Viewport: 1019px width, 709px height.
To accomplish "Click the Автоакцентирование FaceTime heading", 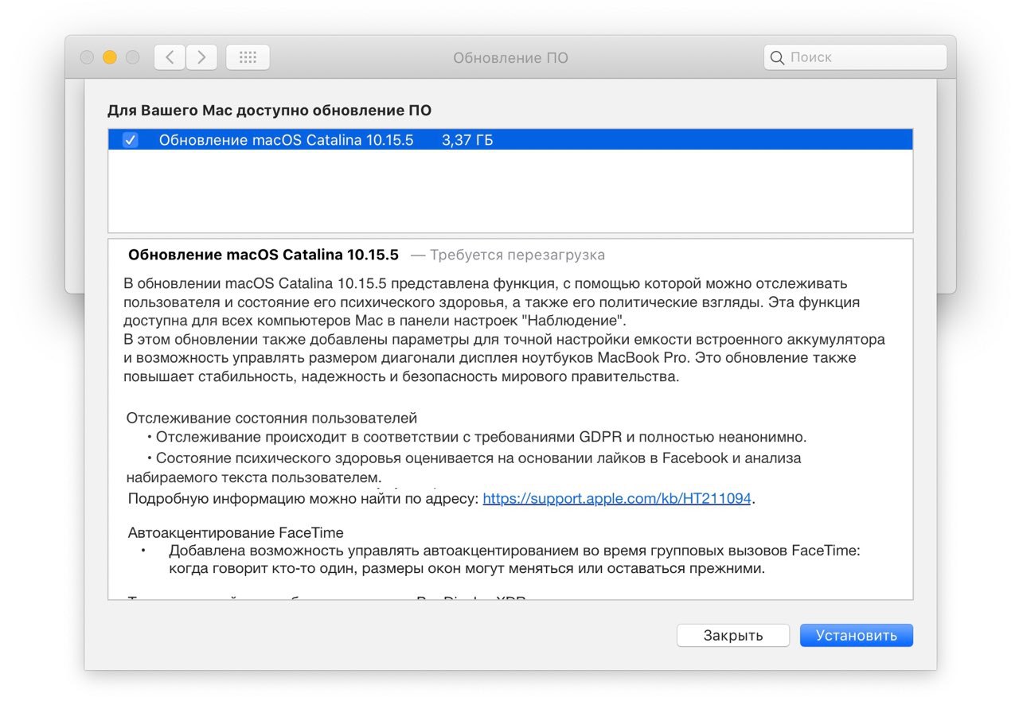I will tap(236, 532).
